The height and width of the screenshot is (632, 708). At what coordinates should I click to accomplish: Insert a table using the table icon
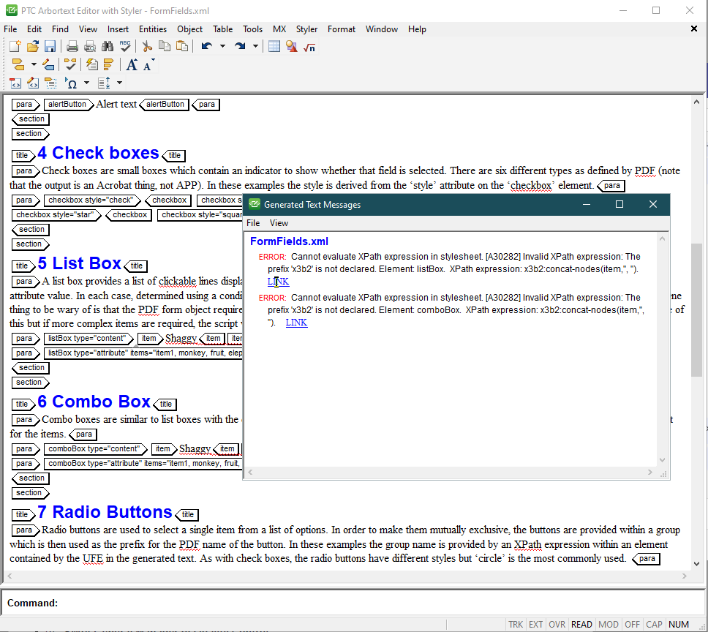274,46
